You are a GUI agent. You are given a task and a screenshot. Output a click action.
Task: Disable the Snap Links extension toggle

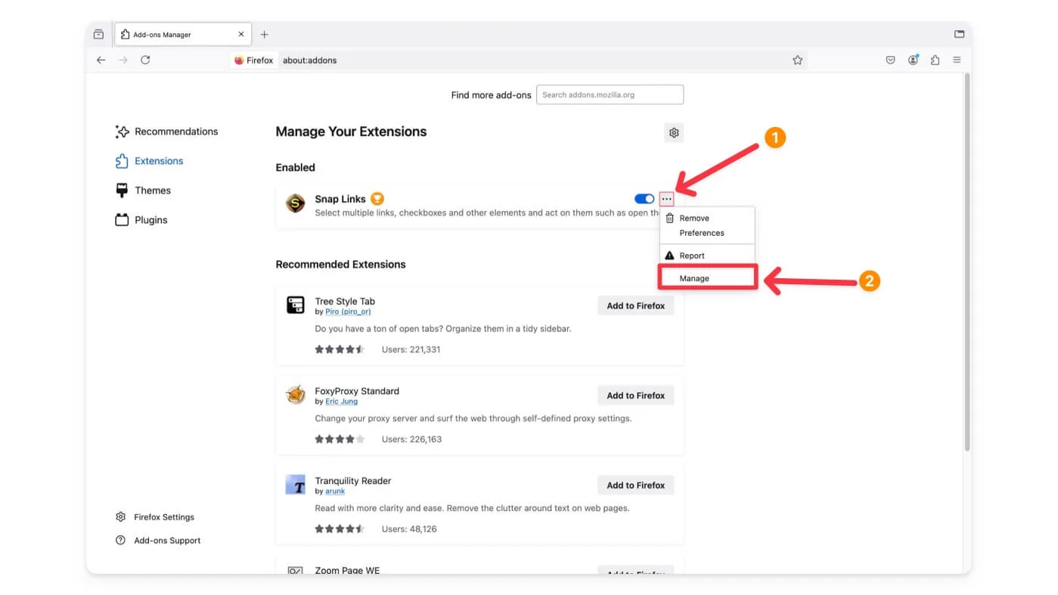(644, 199)
